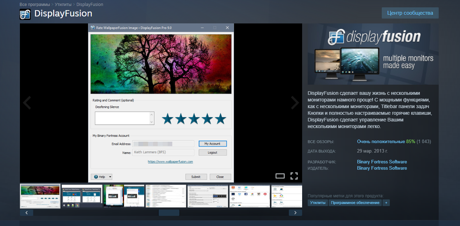Image resolution: width=460 pixels, height=226 pixels.
Task: Open Binary Fortress Software developer link
Action: coord(382,162)
